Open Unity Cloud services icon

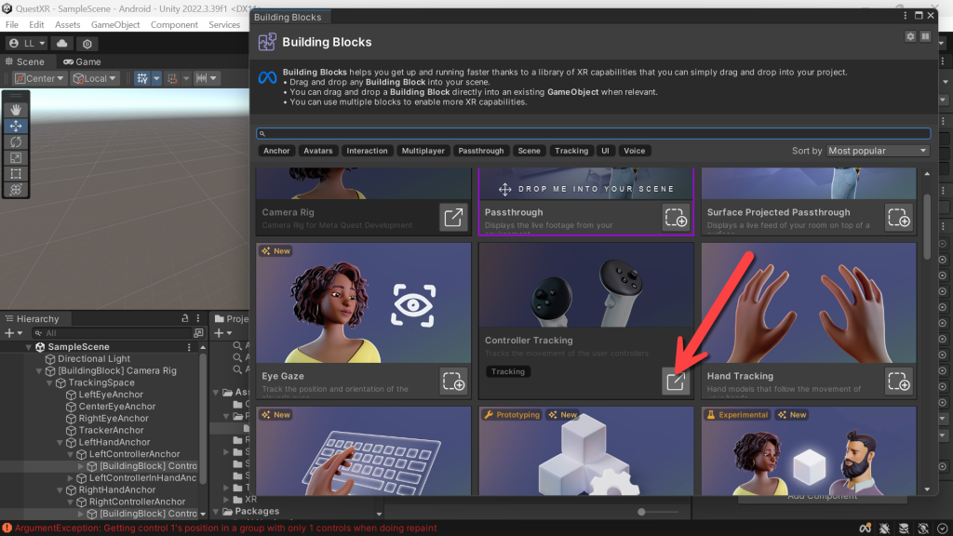click(62, 43)
